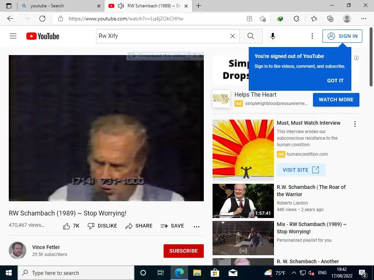Open options menu for Must Watch Interview ad
The height and width of the screenshot is (280, 374).
[x=355, y=124]
